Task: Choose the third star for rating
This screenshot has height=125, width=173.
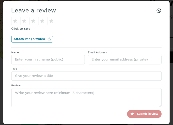Action: (33, 21)
